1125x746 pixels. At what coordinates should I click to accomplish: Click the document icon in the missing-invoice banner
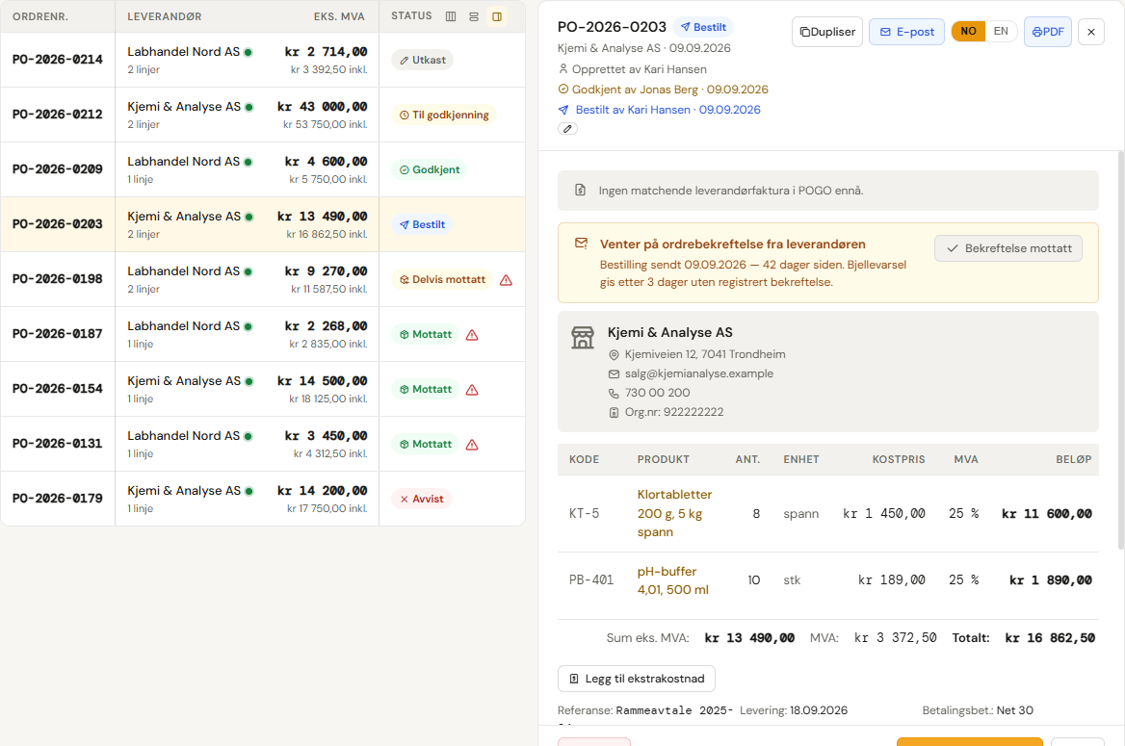pyautogui.click(x=581, y=190)
